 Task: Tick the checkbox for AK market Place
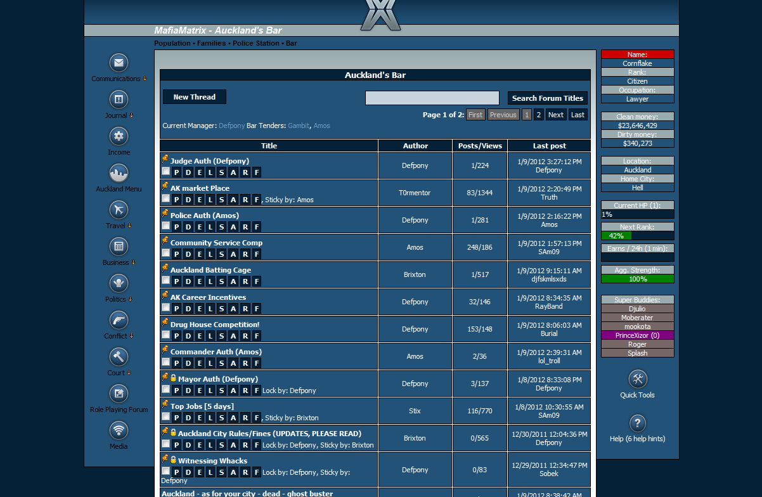[165, 198]
